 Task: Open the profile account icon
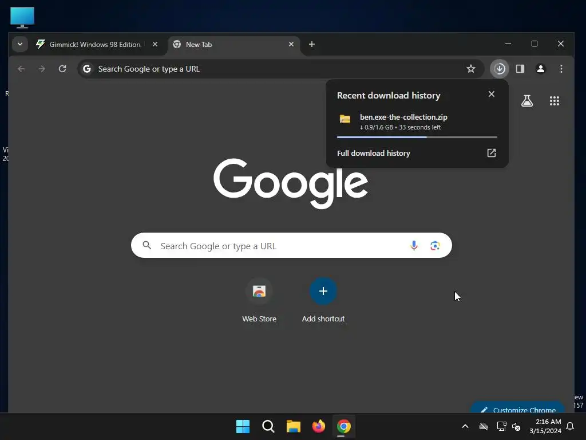pyautogui.click(x=541, y=69)
